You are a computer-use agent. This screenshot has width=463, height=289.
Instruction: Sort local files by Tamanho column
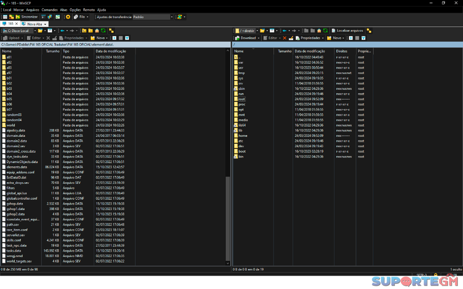click(52, 51)
